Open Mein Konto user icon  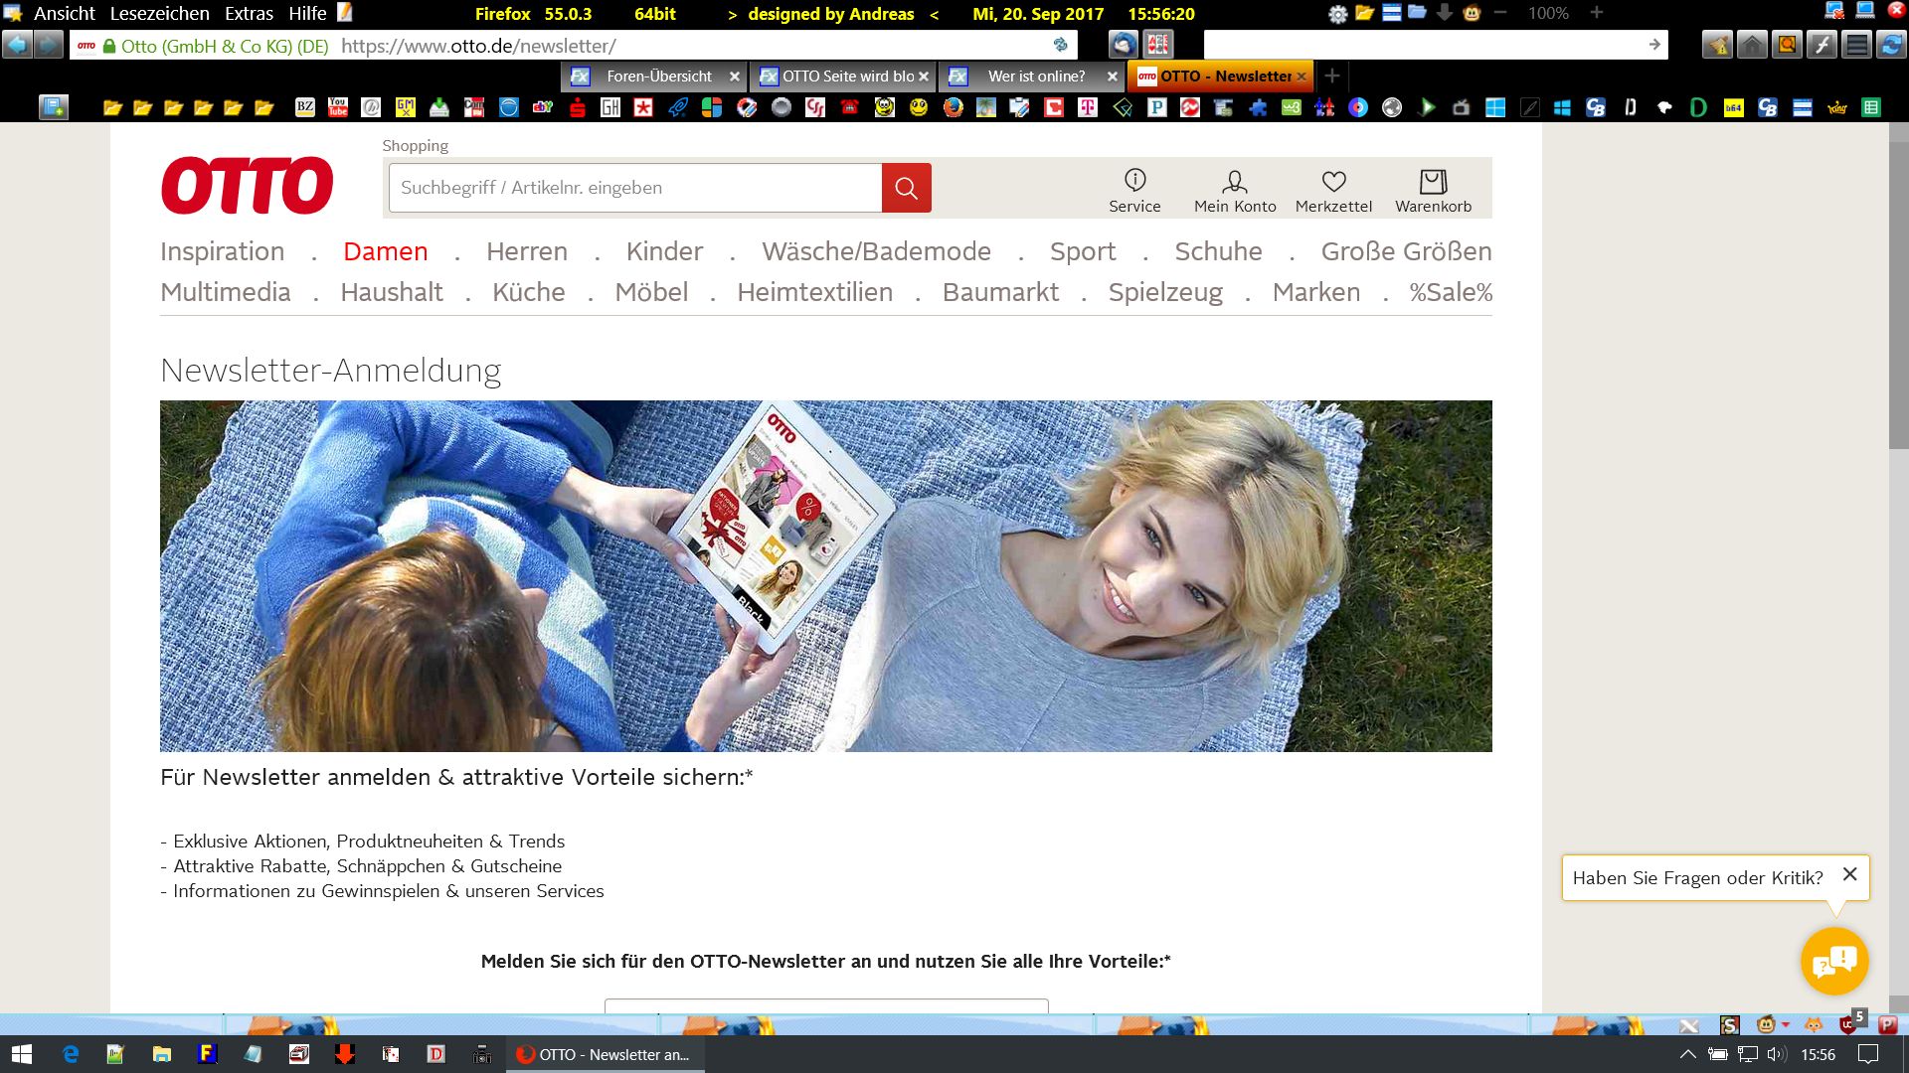coord(1234,182)
